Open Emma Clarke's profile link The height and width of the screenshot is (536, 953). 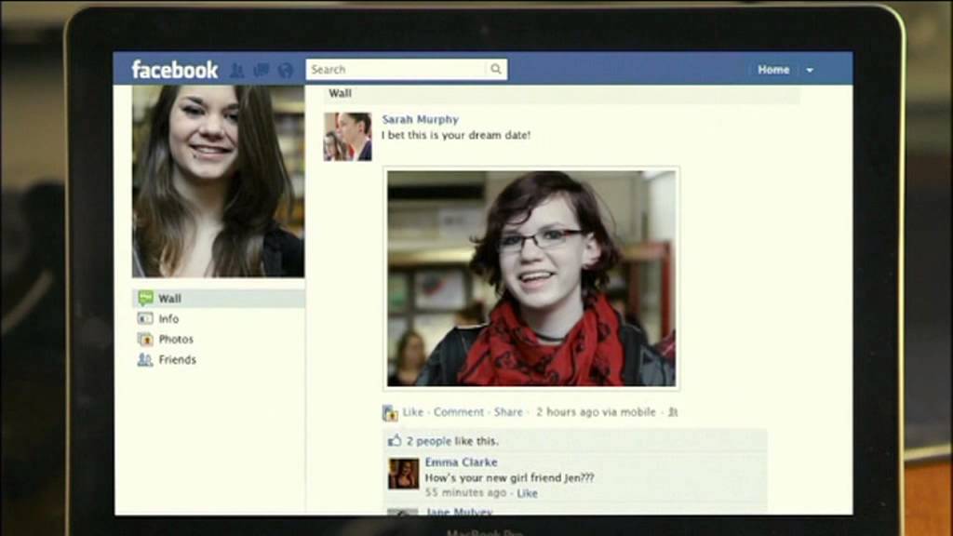[x=461, y=462]
